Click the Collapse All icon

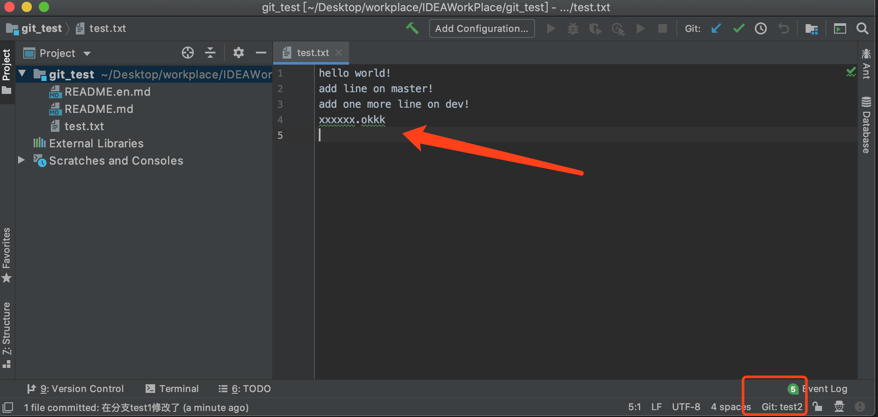click(210, 53)
